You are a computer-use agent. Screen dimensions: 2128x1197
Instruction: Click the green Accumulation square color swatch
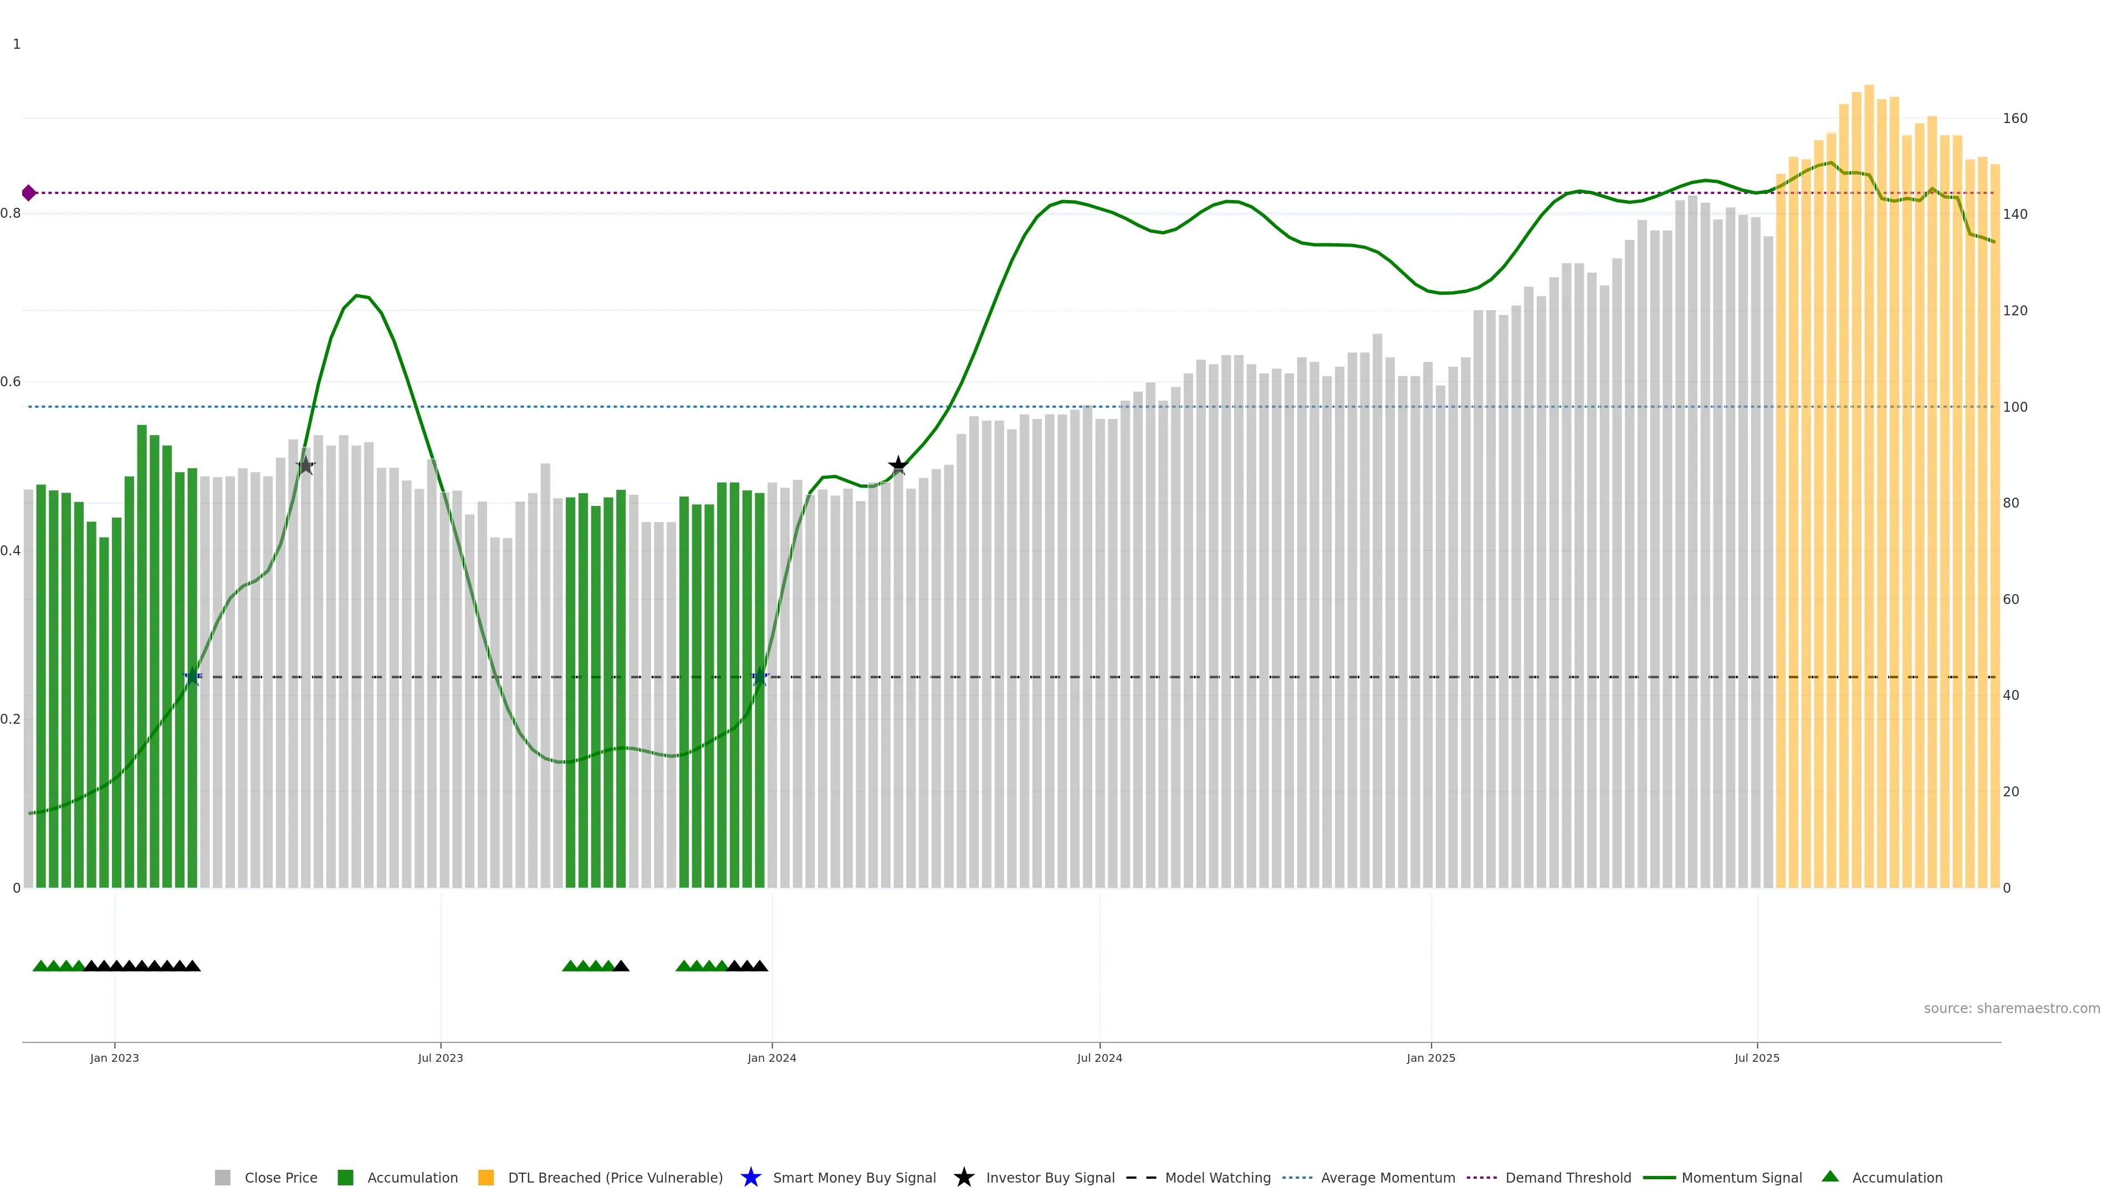pyautogui.click(x=345, y=1178)
